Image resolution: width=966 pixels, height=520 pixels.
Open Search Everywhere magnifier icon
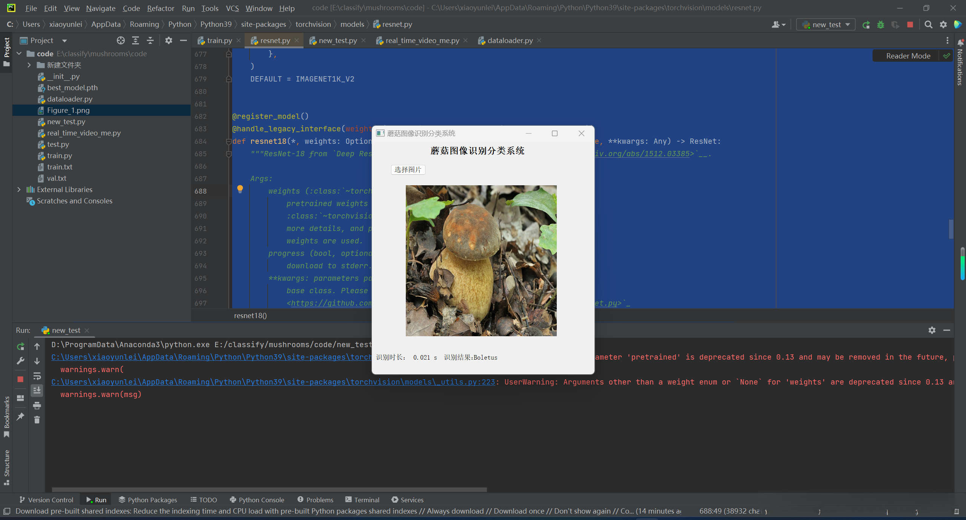point(928,25)
